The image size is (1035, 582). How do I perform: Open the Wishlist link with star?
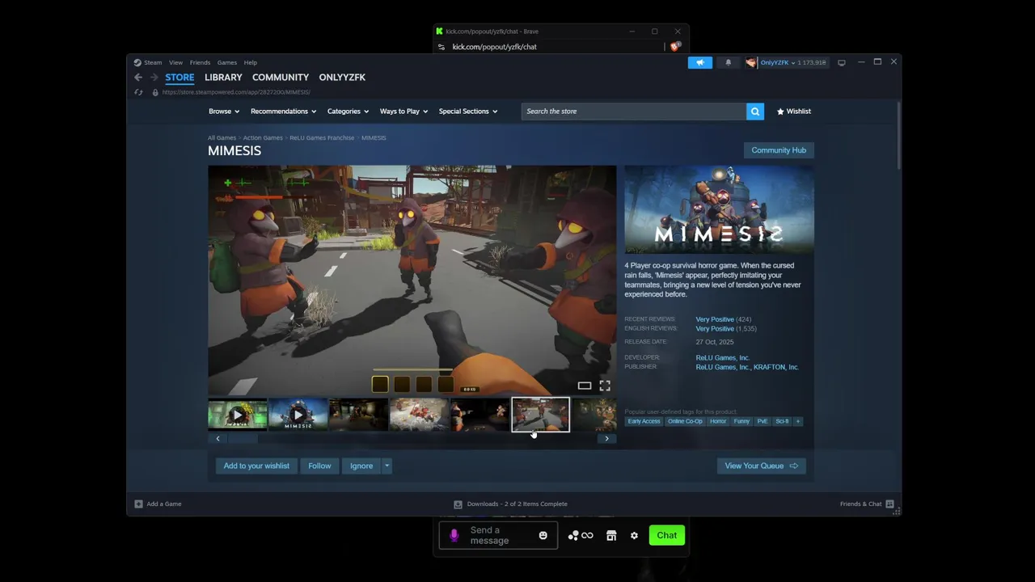coord(793,112)
